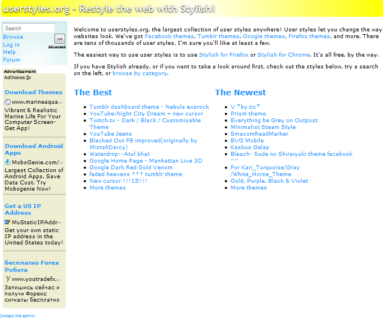
Task: Click the Contact the admin link
Action: (x=17, y=316)
